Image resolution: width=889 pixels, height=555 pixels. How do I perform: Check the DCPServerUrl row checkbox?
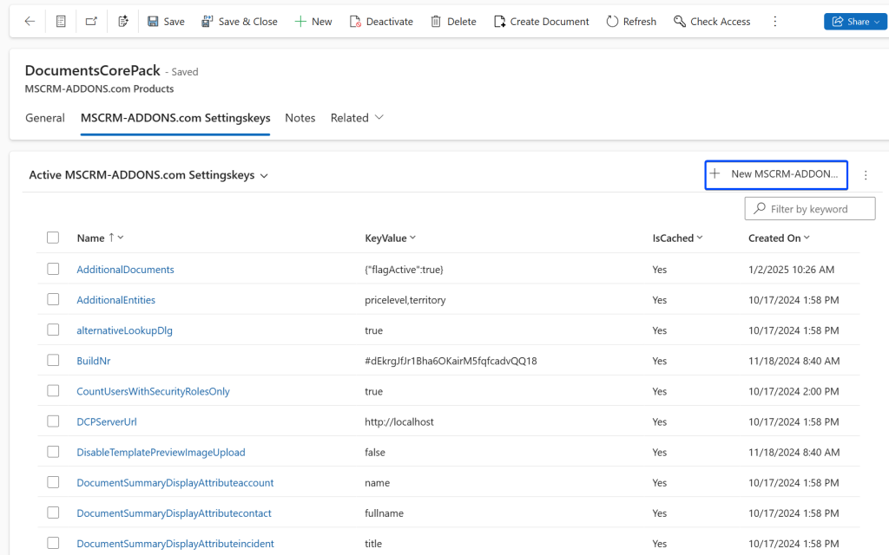point(53,421)
